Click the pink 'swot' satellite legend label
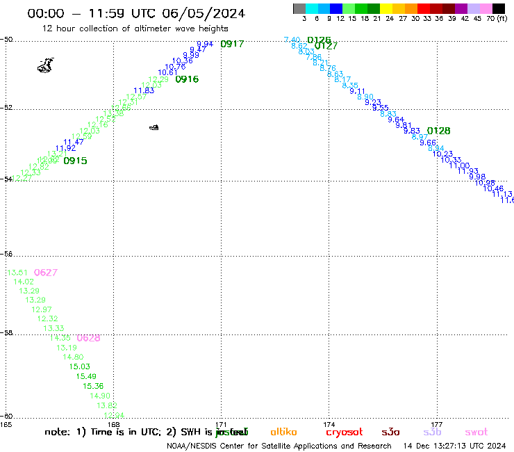514x452 pixels. (x=476, y=432)
